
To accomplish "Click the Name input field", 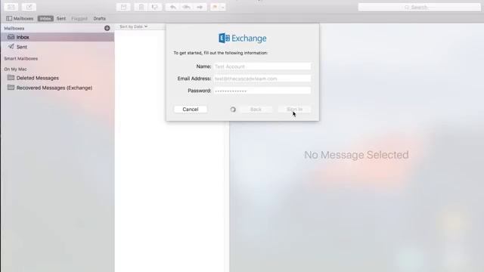I will [x=262, y=66].
